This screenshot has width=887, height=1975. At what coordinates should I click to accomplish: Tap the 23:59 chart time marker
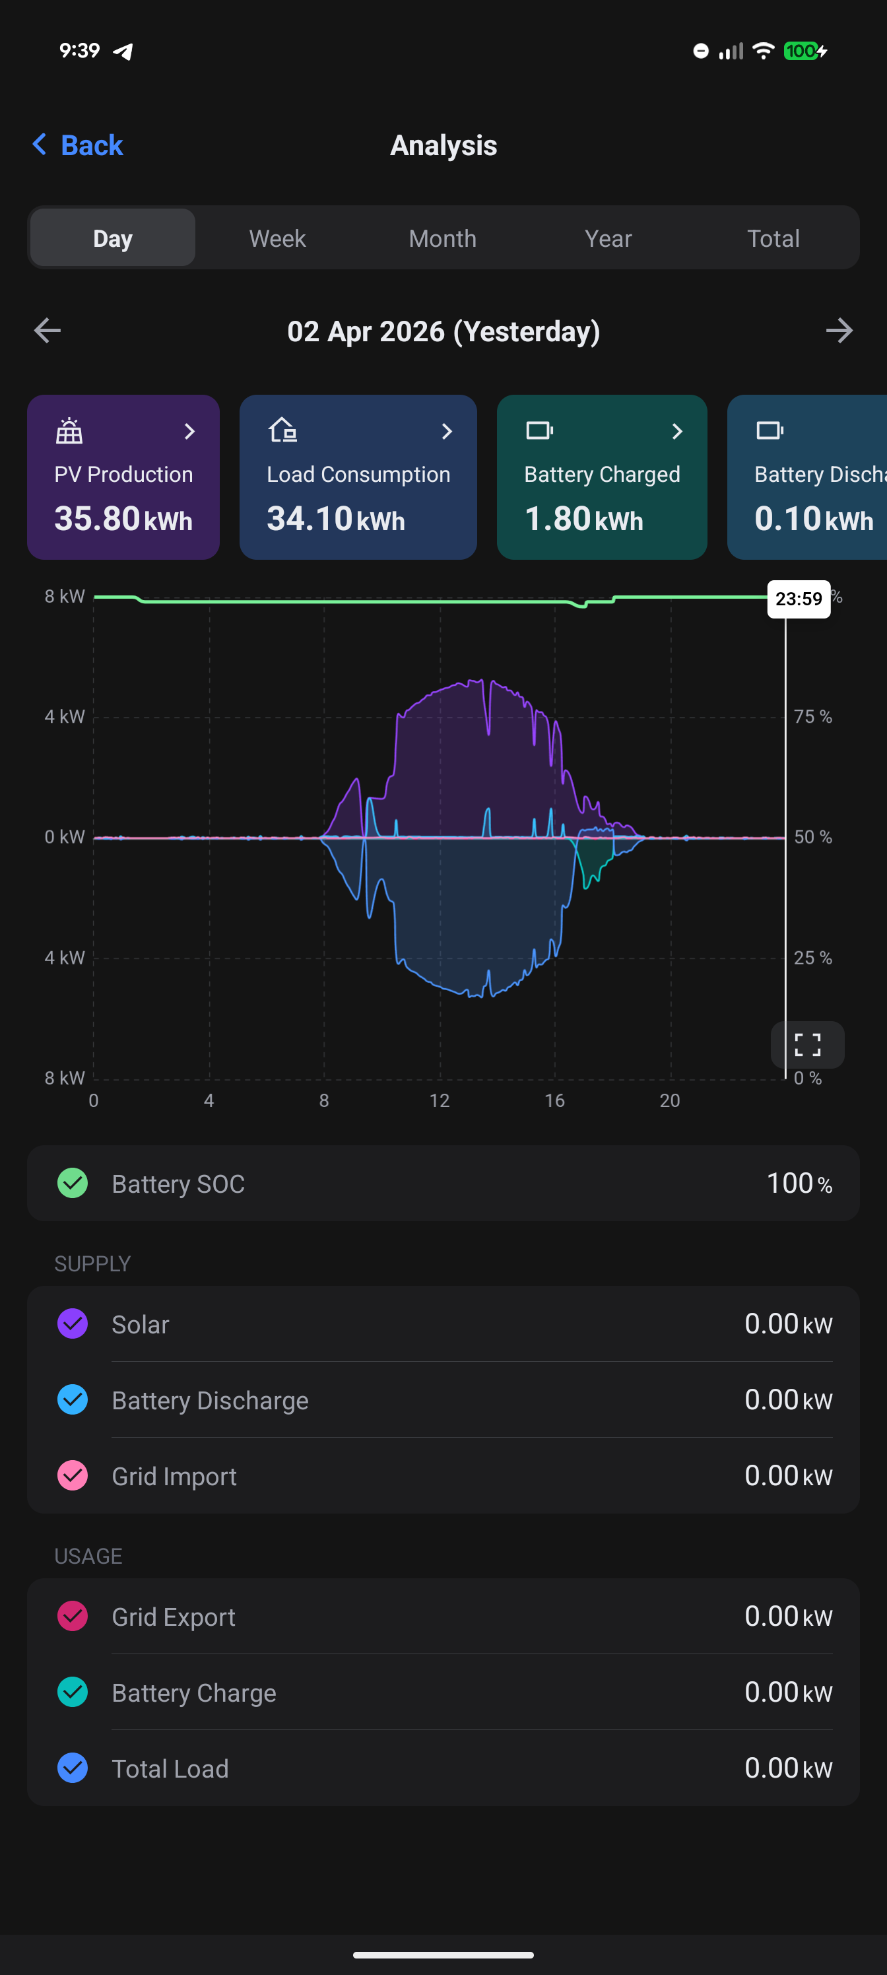pyautogui.click(x=798, y=599)
